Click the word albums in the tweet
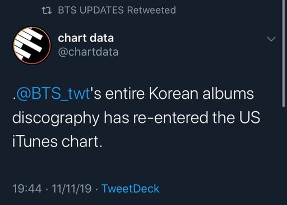 [x=228, y=94]
